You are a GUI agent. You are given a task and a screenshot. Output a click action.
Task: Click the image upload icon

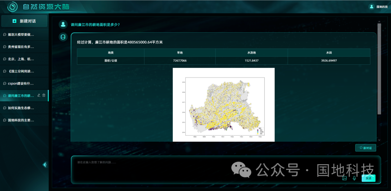tap(345, 178)
